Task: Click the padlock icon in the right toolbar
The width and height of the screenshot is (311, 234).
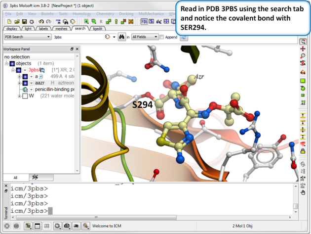Action: coord(303,151)
